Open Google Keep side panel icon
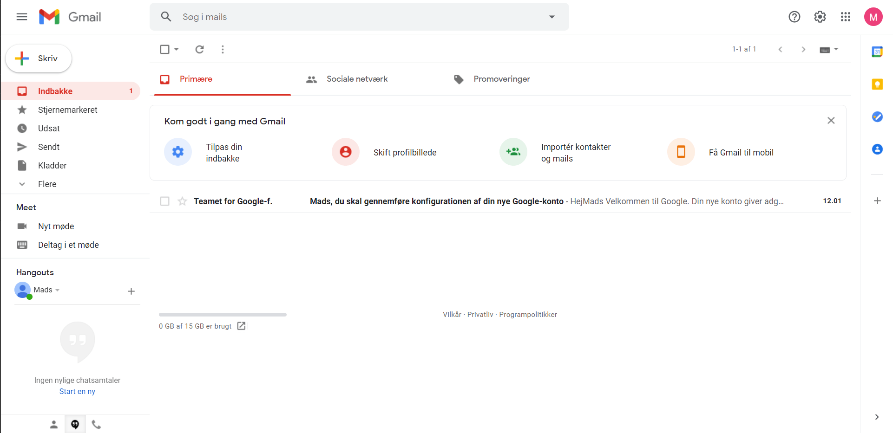The width and height of the screenshot is (893, 433). point(877,84)
